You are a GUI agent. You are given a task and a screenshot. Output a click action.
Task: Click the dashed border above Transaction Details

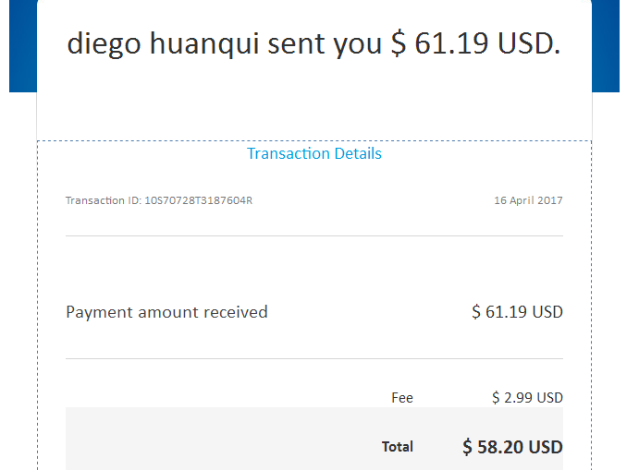click(x=314, y=141)
